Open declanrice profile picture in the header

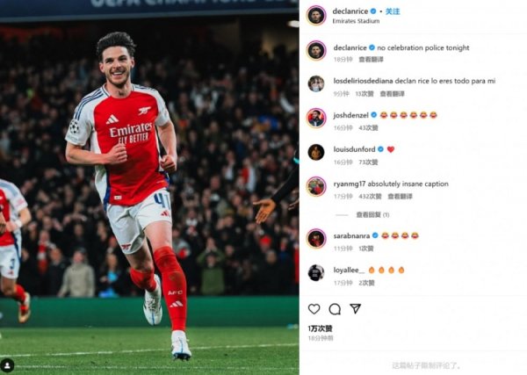316,16
